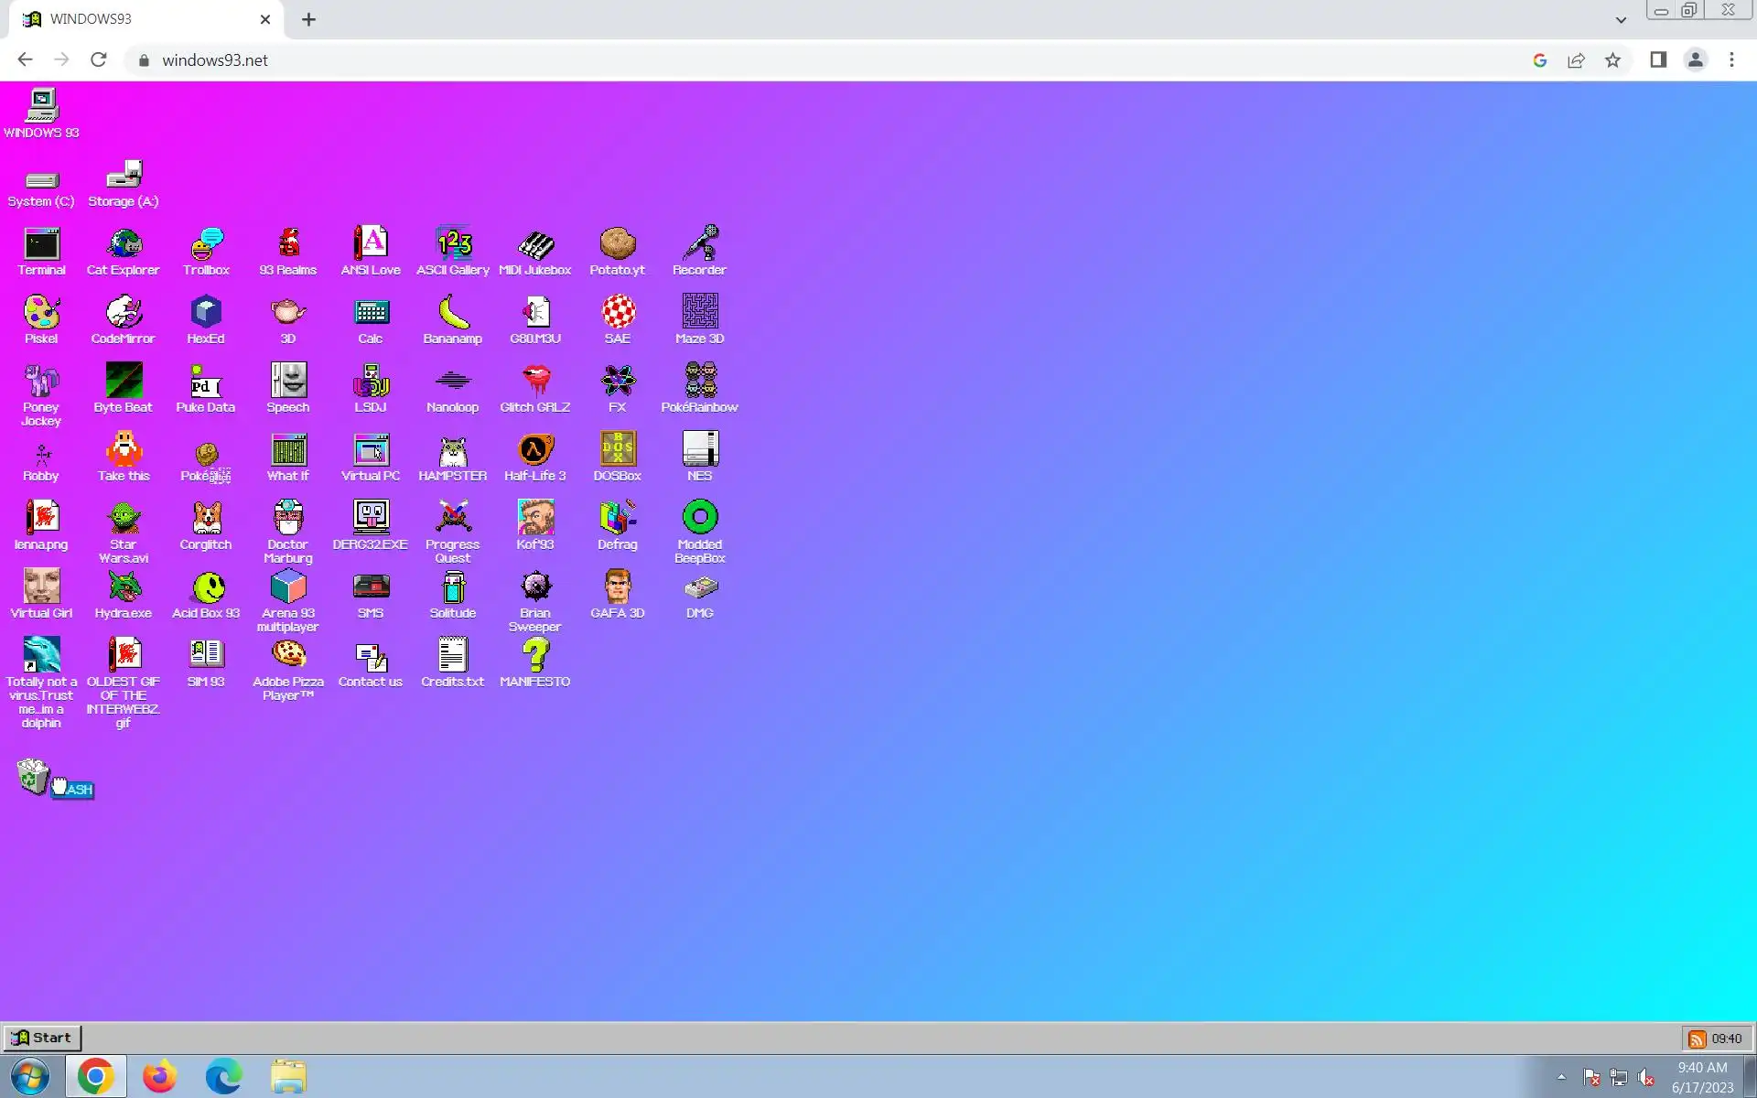Open the Trash bin icon

click(x=33, y=777)
